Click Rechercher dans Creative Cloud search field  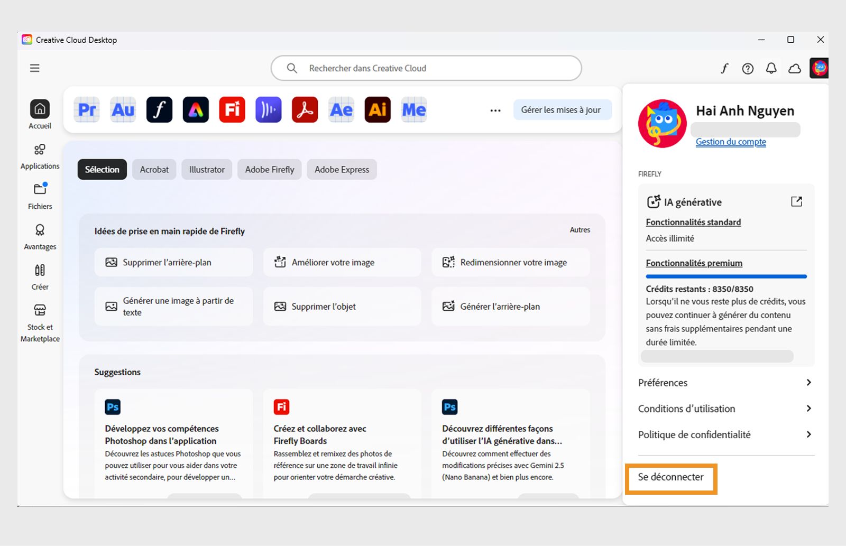coord(426,68)
